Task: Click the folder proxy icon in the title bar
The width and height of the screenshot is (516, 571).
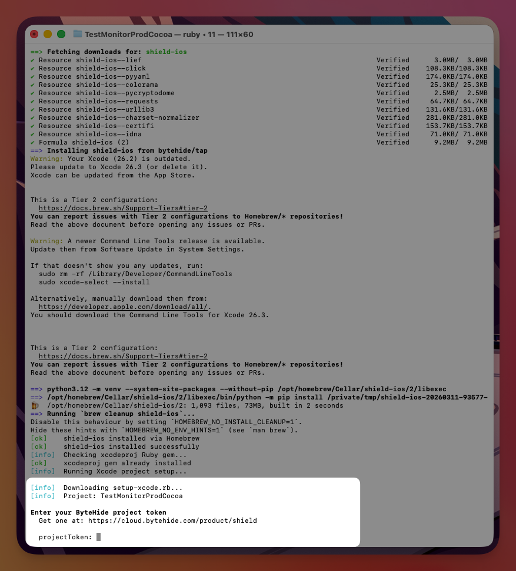Action: pyautogui.click(x=76, y=34)
